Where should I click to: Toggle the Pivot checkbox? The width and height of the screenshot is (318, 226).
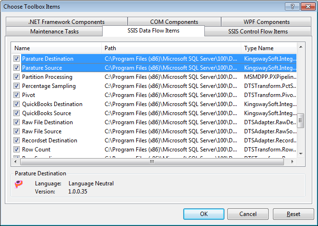pyautogui.click(x=16, y=95)
